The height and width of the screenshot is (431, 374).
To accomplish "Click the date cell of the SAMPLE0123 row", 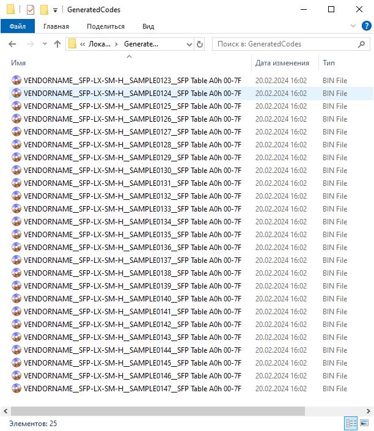I will point(281,80).
